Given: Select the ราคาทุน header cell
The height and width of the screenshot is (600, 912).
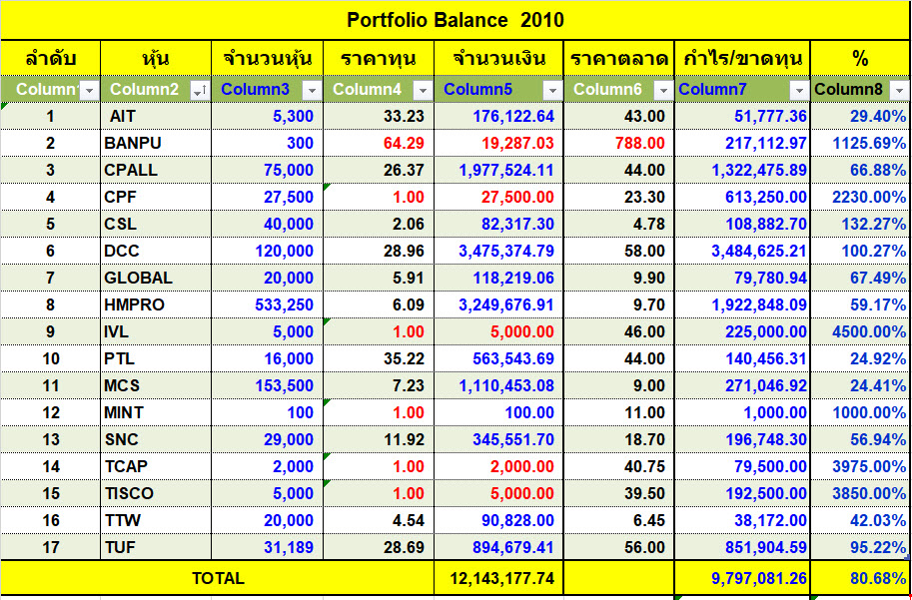Looking at the screenshot, I should click(378, 58).
